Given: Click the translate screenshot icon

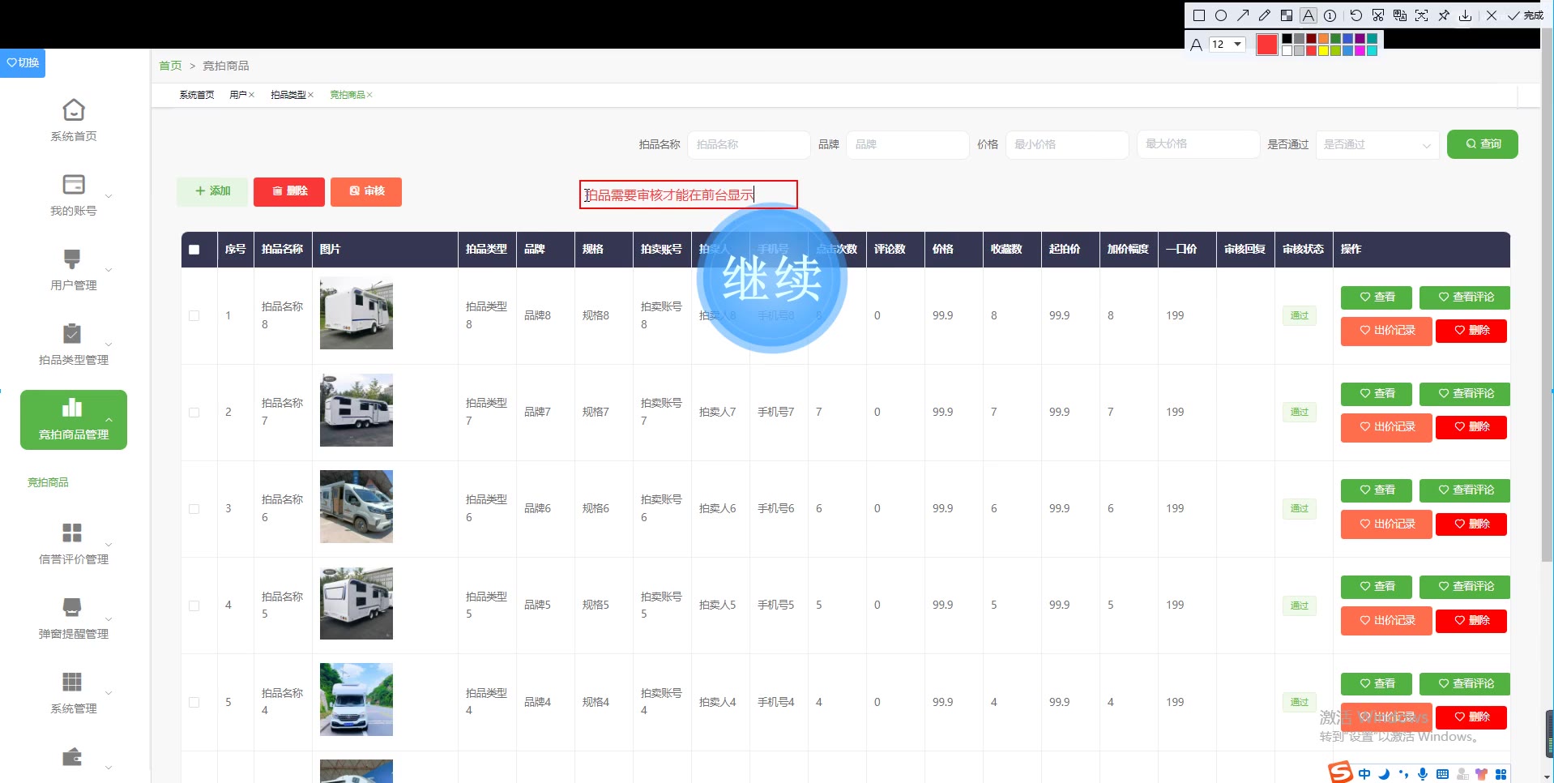Looking at the screenshot, I should point(1400,15).
